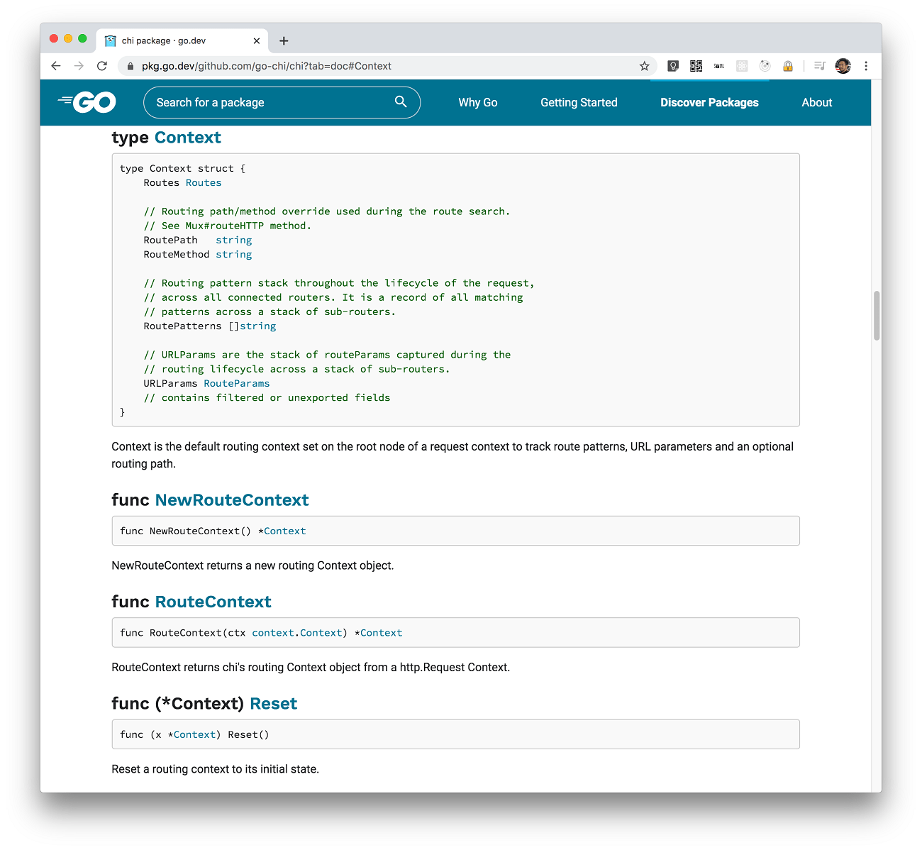The width and height of the screenshot is (922, 850).
Task: Open the media controls music icon
Action: coord(819,66)
